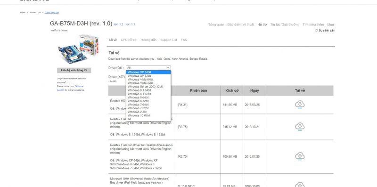This screenshot has width=377, height=187.
Task: Go to the Tổng quan section
Action: (x=216, y=24)
